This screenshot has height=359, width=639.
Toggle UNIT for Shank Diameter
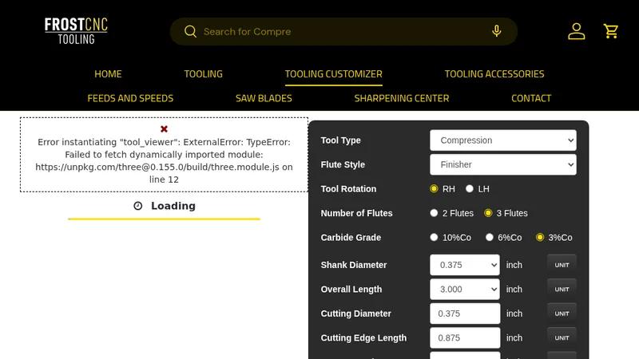(x=562, y=265)
